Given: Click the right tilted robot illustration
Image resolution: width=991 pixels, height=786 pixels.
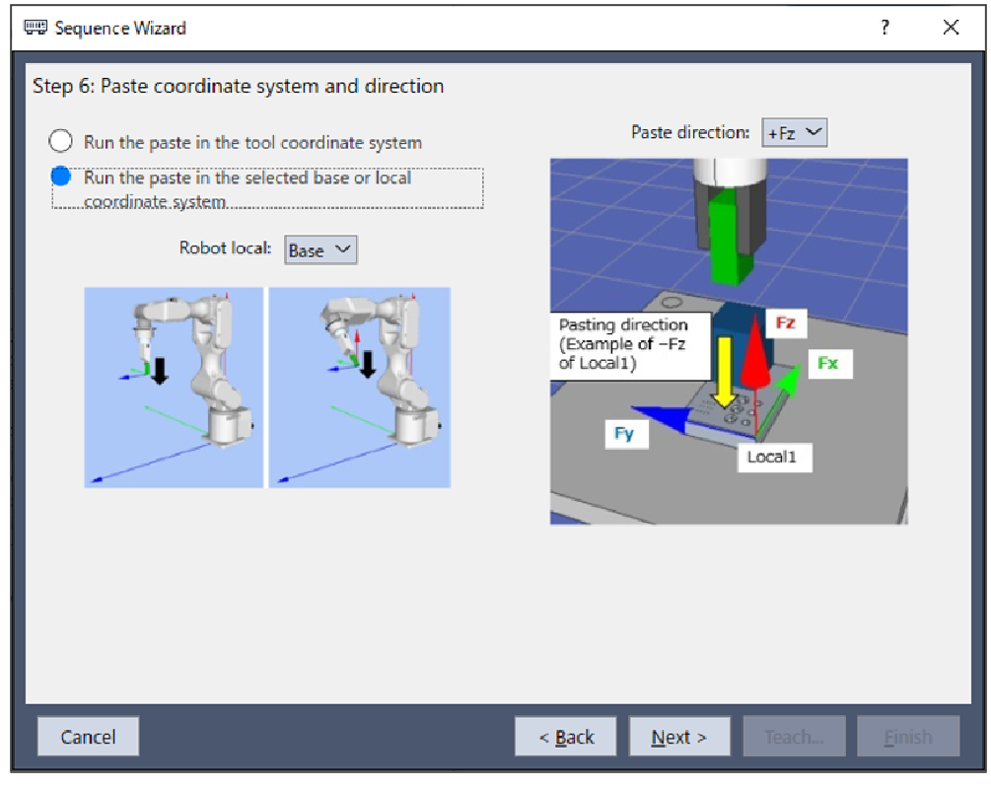Looking at the screenshot, I should 359,387.
